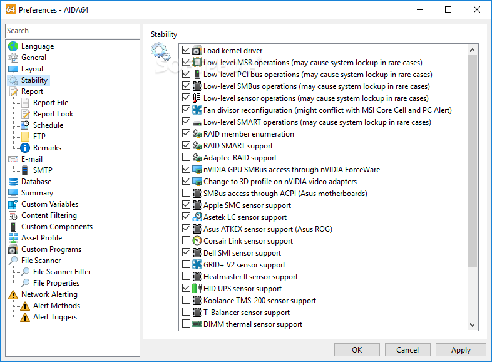Click the Custom Programs icon
The image size is (492, 362).
13,249
